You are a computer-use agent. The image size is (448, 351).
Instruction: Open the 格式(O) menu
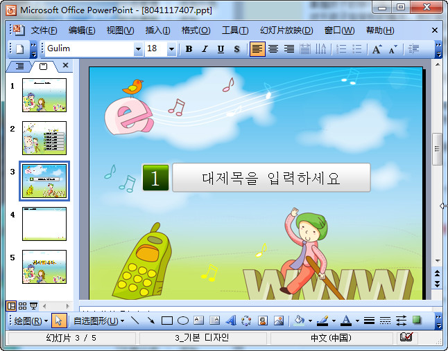pyautogui.click(x=196, y=30)
